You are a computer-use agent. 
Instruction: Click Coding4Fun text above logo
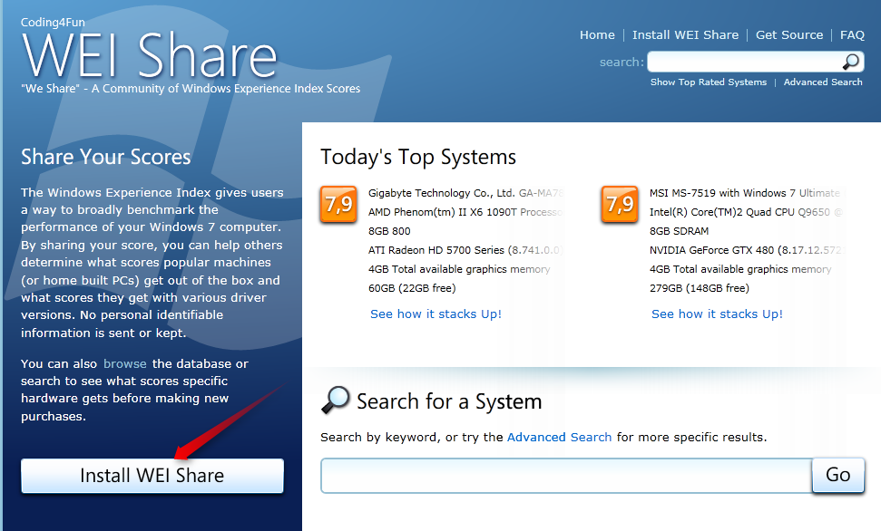[x=53, y=23]
